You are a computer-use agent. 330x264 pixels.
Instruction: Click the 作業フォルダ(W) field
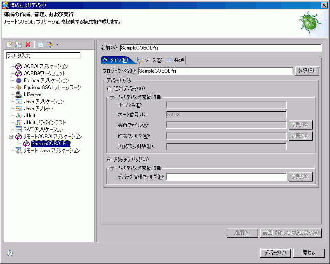tap(226, 136)
